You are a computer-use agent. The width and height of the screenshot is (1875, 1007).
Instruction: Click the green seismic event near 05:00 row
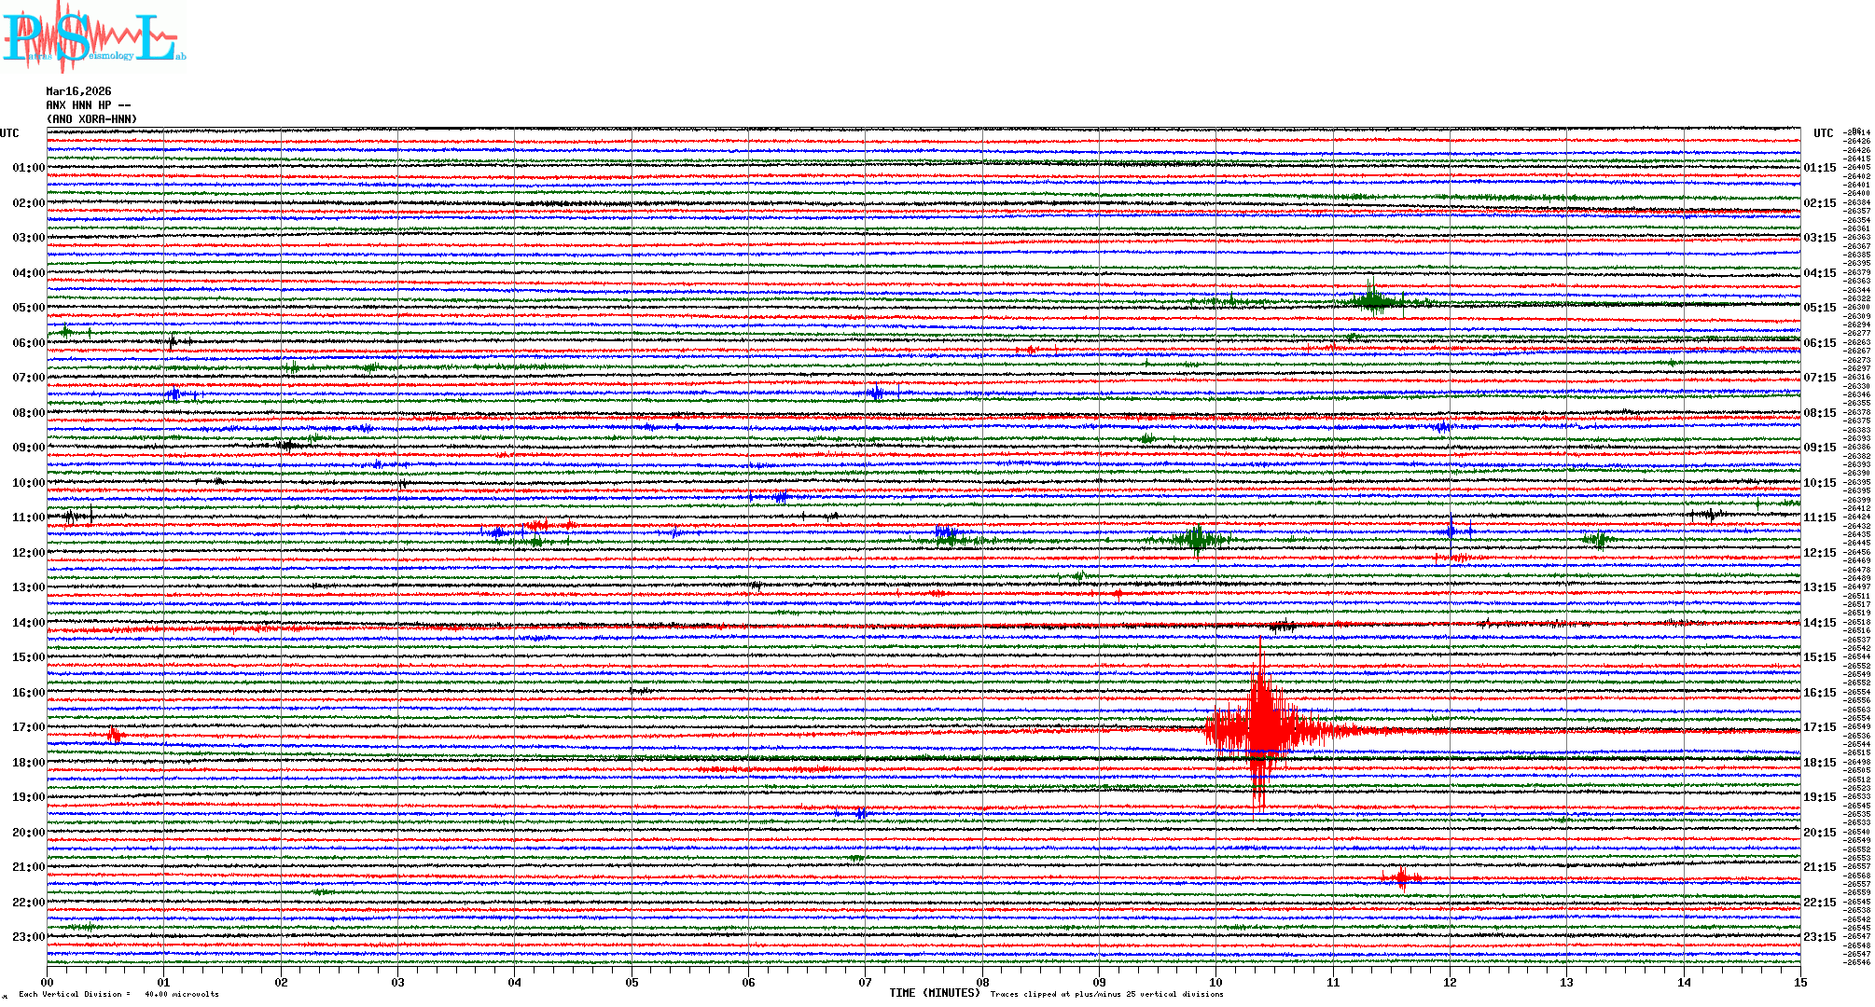point(1372,300)
